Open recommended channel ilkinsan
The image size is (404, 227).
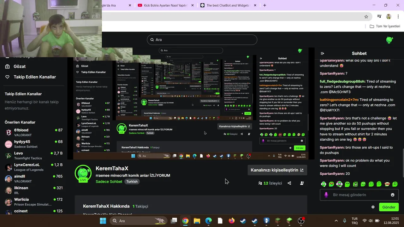click(34, 190)
